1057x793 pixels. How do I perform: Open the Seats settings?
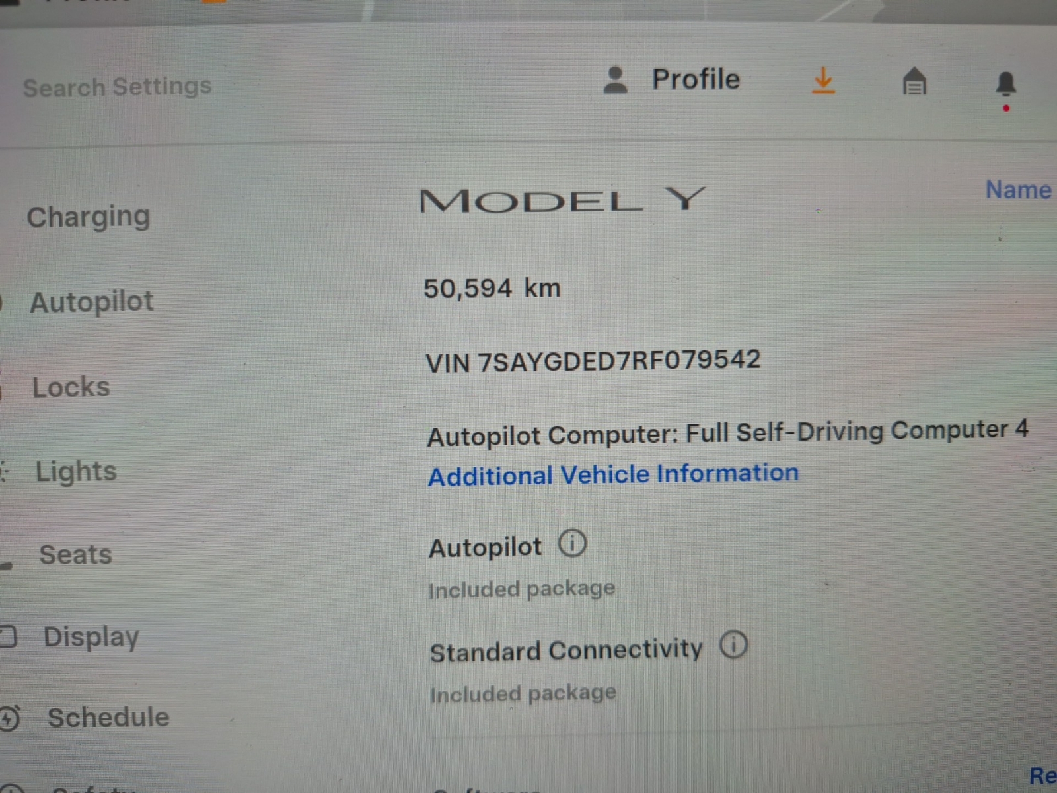(76, 554)
